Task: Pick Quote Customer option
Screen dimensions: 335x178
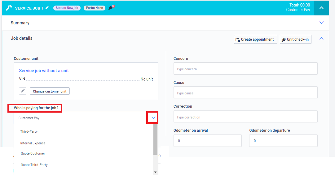Action: pyautogui.click(x=33, y=153)
